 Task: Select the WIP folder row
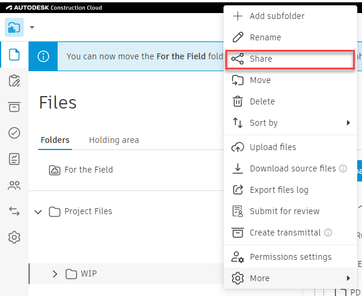tap(126, 273)
